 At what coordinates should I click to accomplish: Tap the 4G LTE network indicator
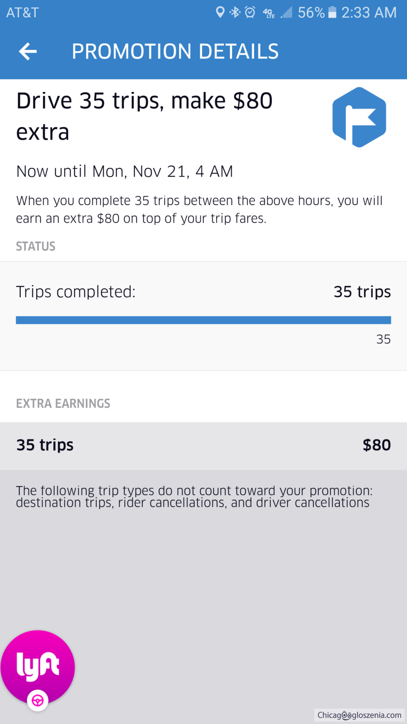(269, 13)
